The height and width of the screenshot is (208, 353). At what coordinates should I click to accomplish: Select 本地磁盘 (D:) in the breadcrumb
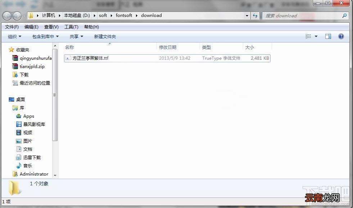[77, 15]
